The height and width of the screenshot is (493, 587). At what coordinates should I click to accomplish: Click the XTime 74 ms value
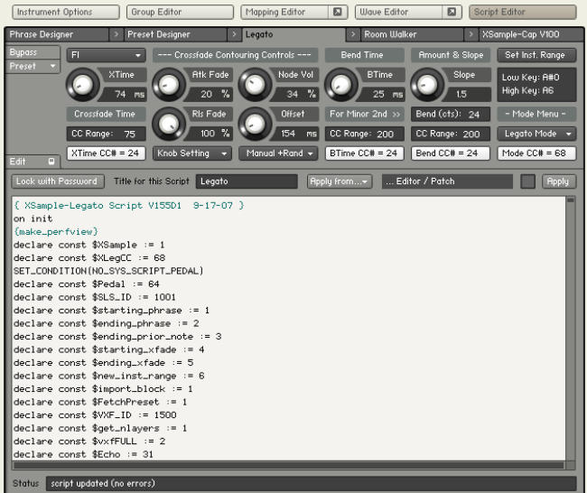124,94
